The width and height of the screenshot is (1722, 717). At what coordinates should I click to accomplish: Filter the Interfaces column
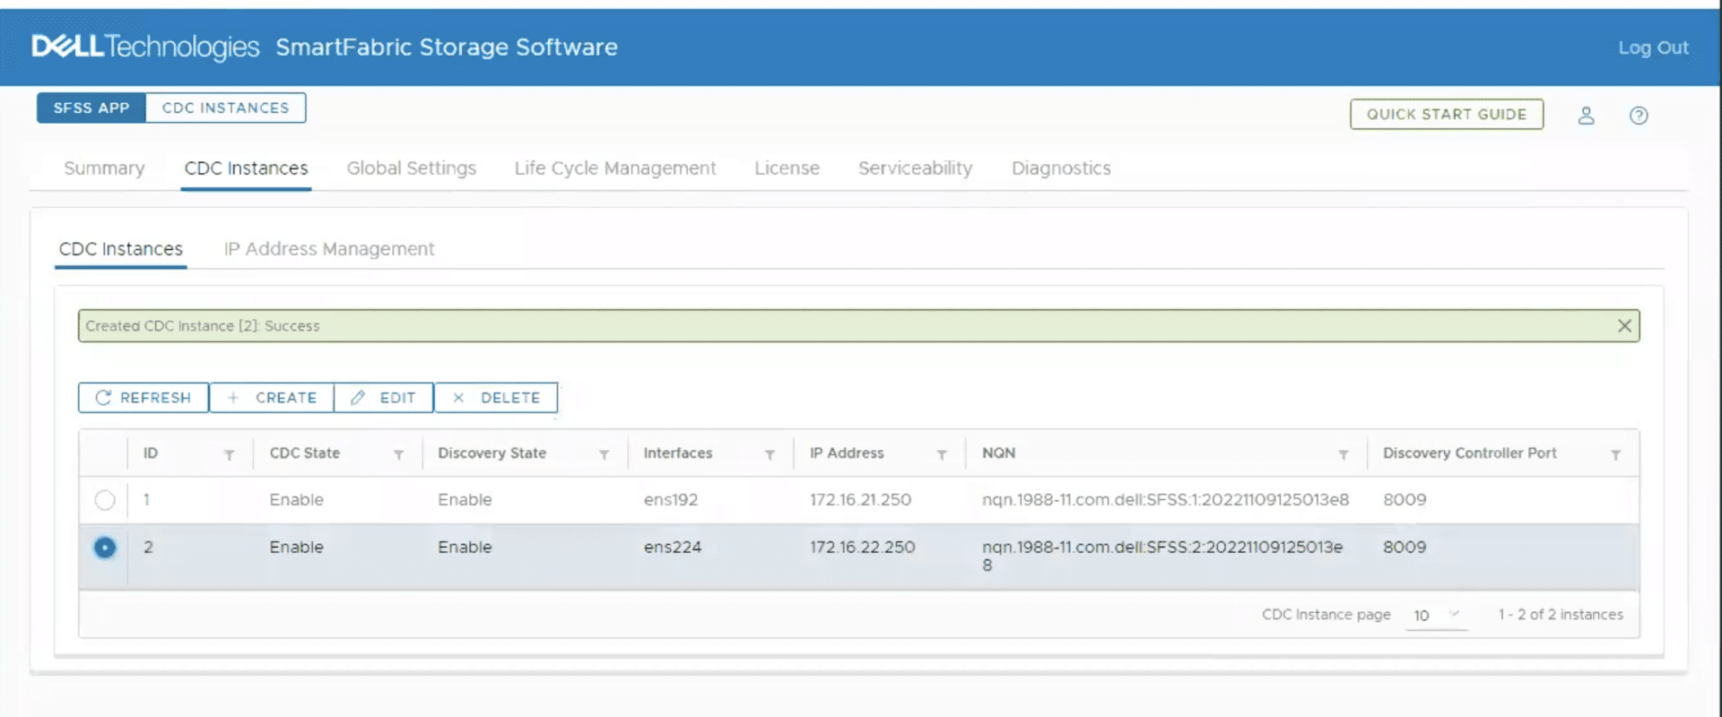[770, 455]
